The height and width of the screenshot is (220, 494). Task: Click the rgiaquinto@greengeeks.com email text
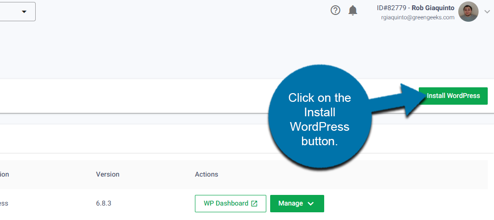point(418,17)
